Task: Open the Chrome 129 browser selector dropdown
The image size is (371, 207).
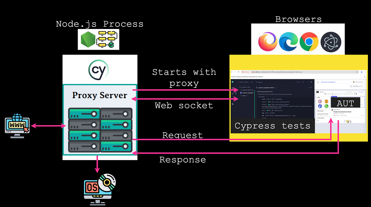Action: point(358,82)
